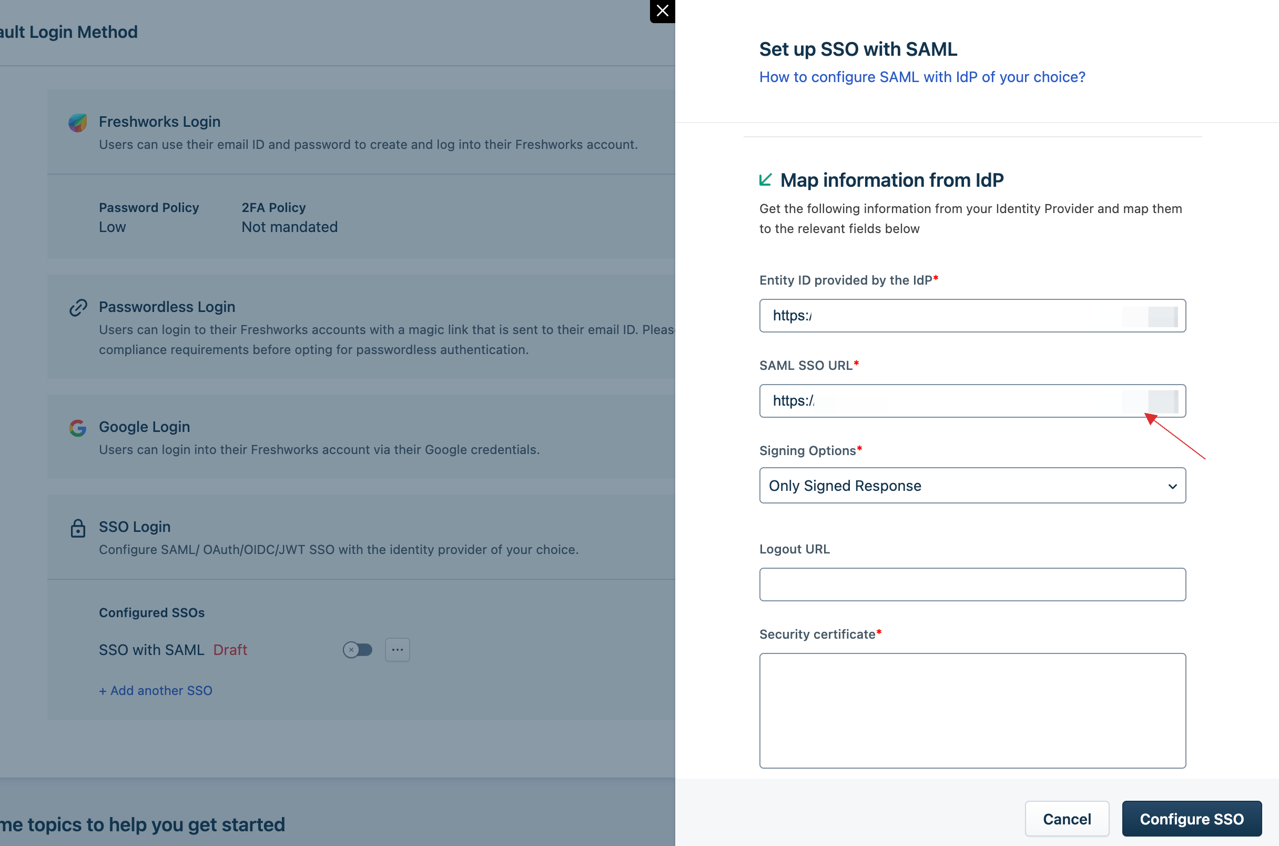Click the SSO with SAML menu item

[x=151, y=649]
